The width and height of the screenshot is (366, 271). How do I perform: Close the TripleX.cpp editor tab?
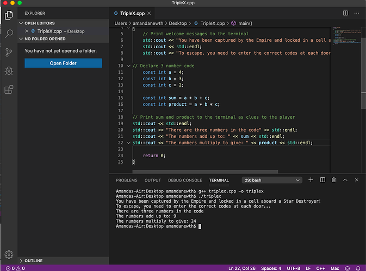149,13
